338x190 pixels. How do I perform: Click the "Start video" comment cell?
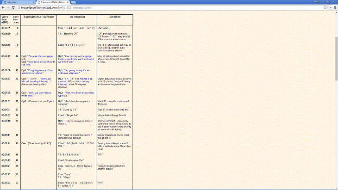tap(104, 28)
